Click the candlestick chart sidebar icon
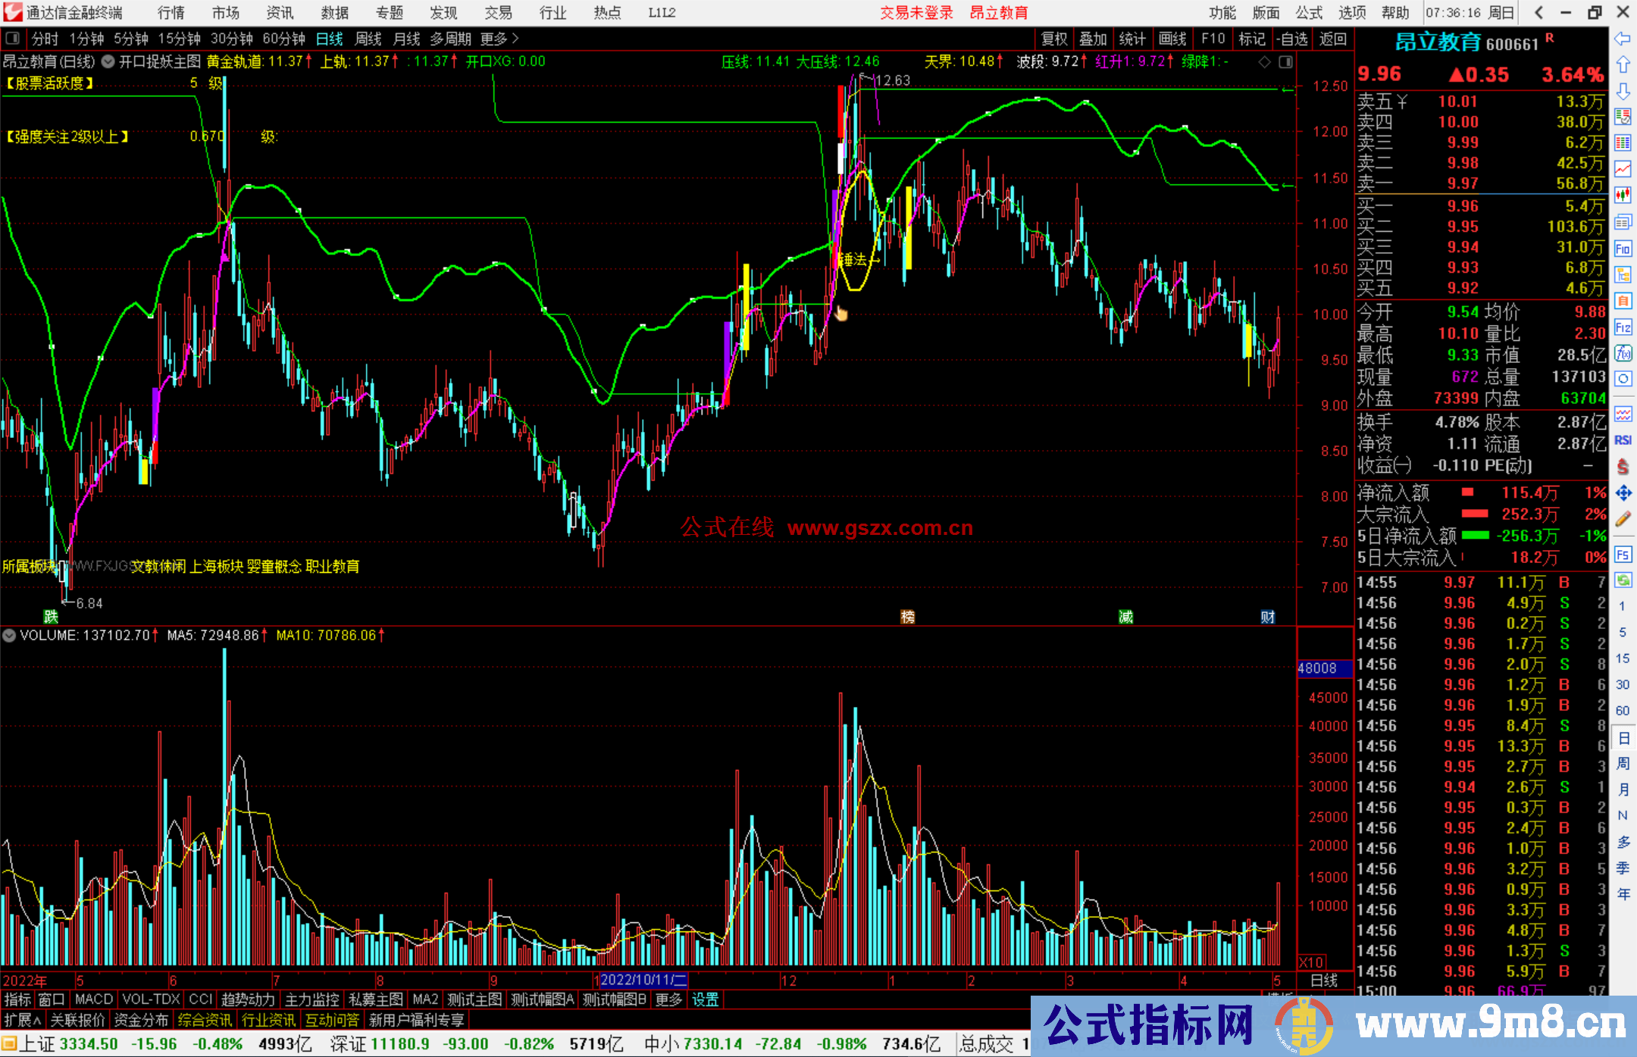 coord(1623,195)
